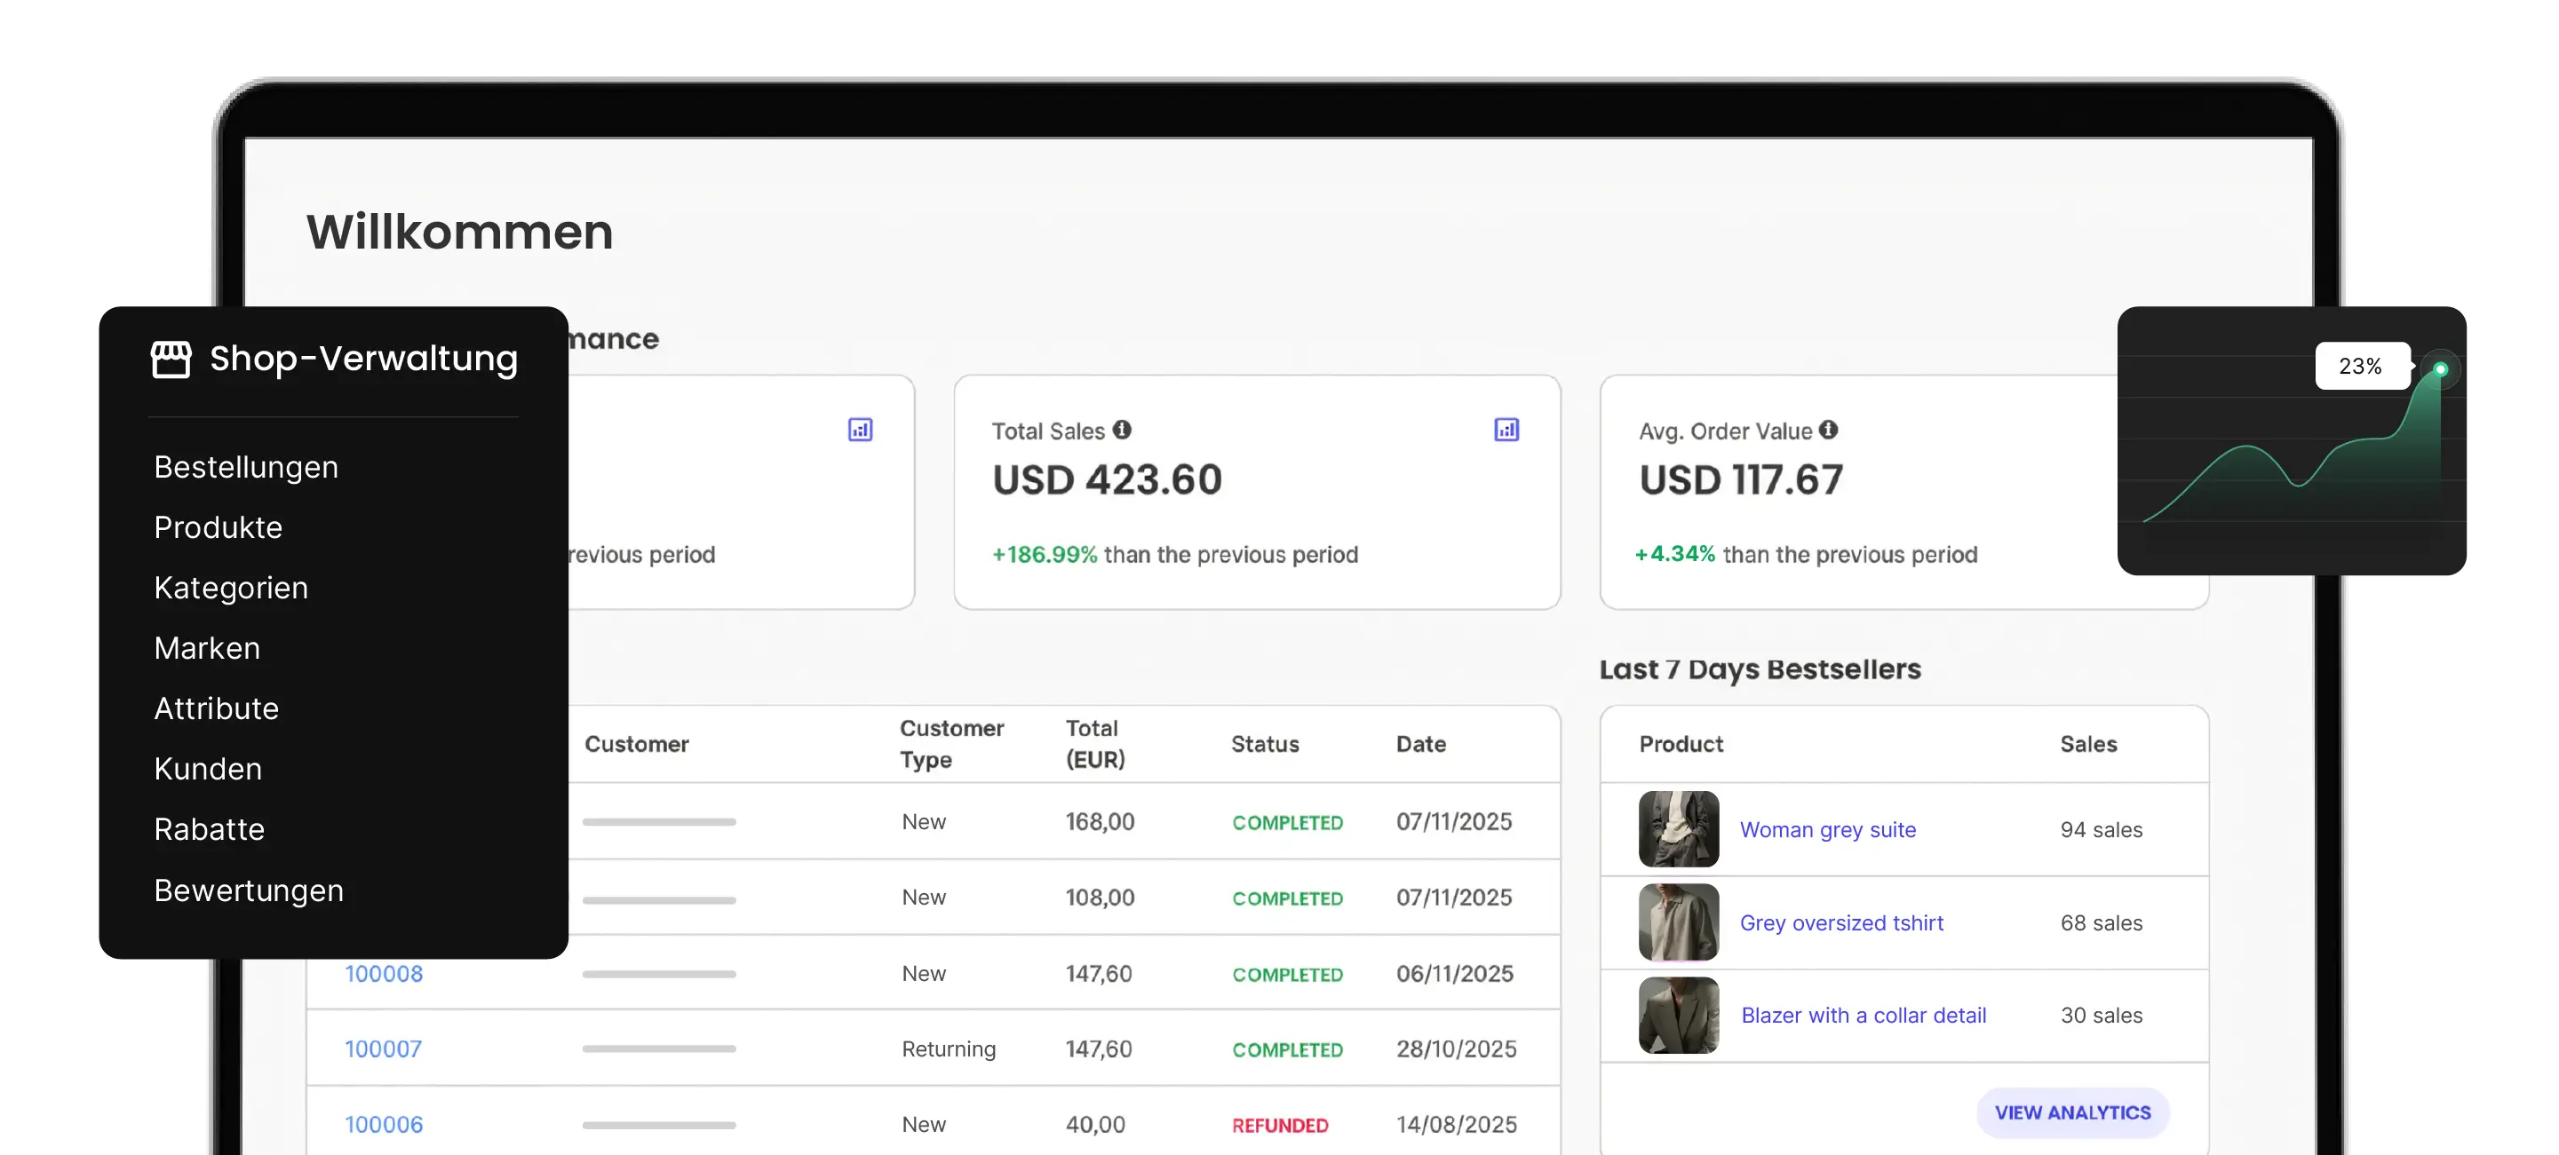Open the Woman grey suite product link
Screen dimensions: 2559x1155
(1828, 829)
